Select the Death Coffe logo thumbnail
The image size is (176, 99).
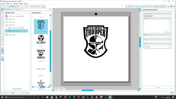point(41,54)
